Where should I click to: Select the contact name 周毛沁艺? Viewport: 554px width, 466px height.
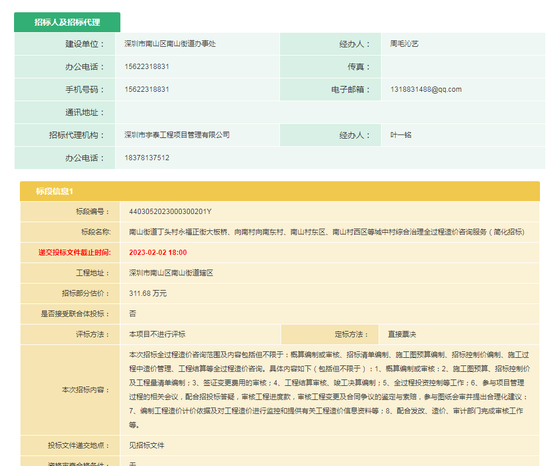(x=404, y=44)
